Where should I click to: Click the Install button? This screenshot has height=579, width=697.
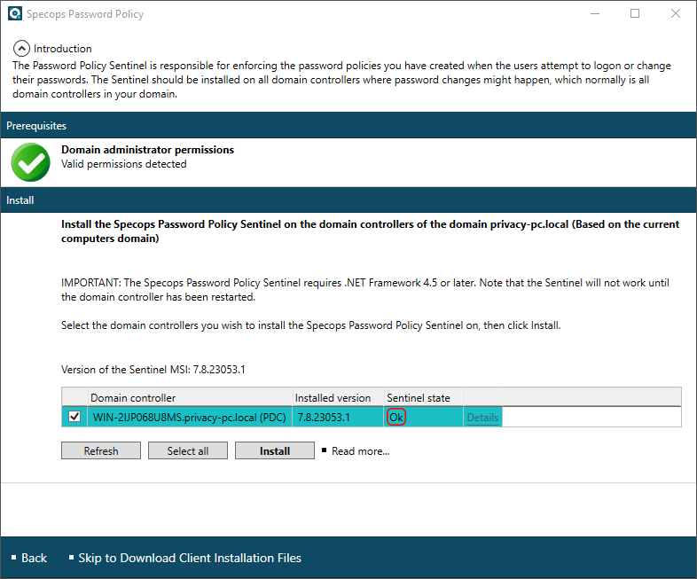click(x=275, y=450)
